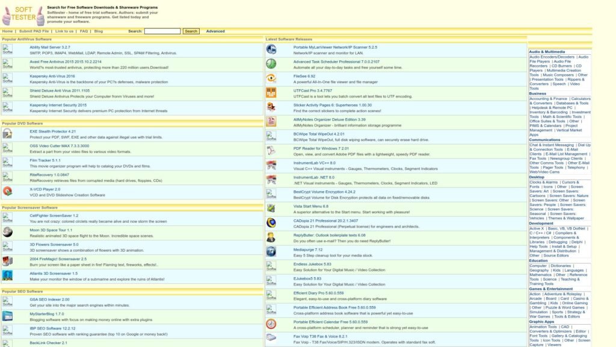Click the PDF Reader for Windows 7 icon
This screenshot has width=616, height=347.
(271, 151)
